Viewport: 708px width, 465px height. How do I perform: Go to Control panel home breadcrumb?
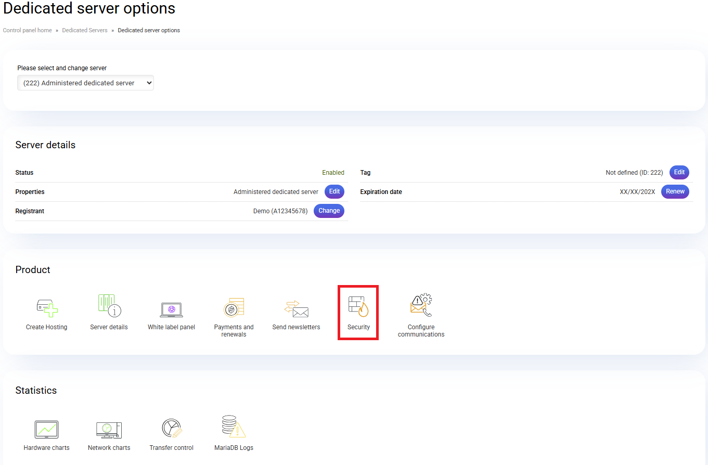pos(28,30)
